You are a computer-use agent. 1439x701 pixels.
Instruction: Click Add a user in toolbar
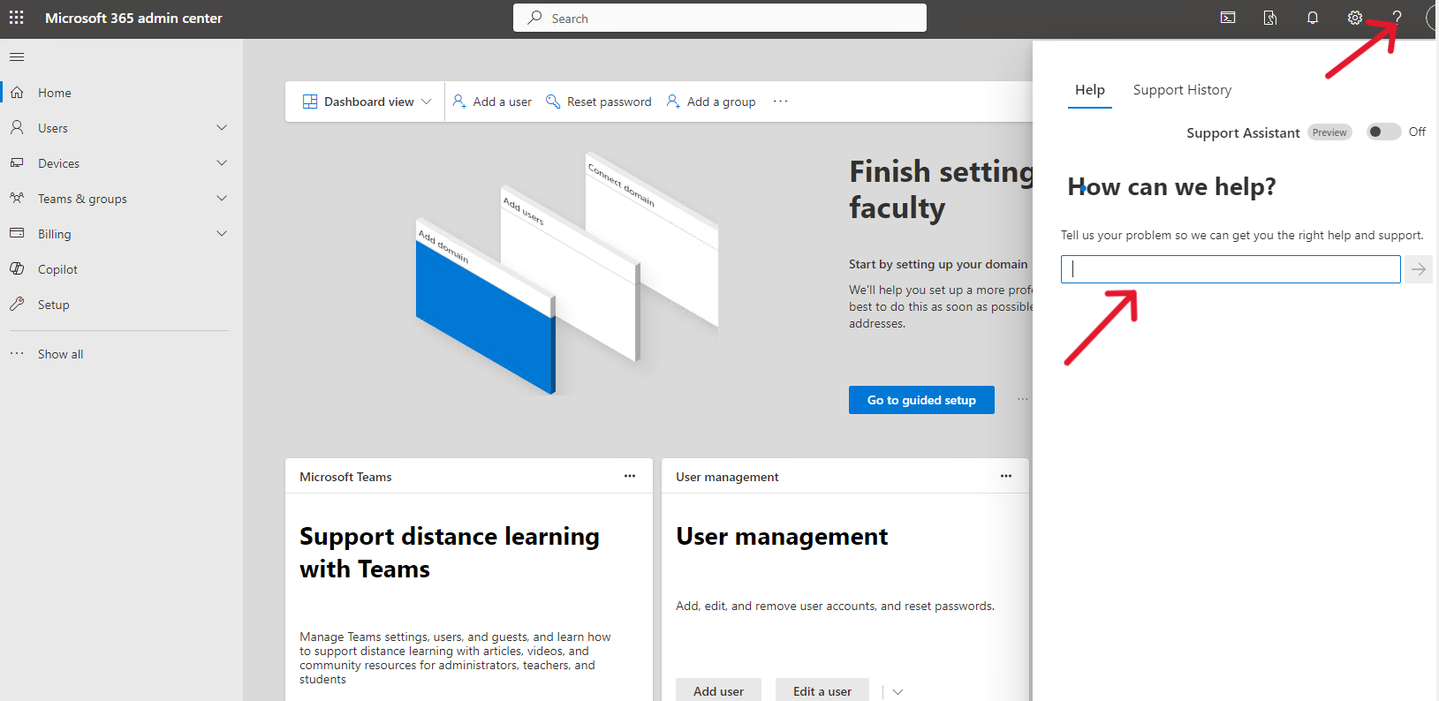click(x=492, y=102)
